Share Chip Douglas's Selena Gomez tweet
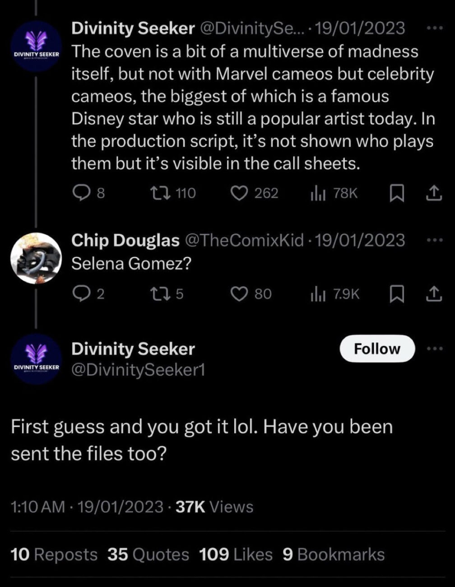455x587 pixels. point(433,294)
